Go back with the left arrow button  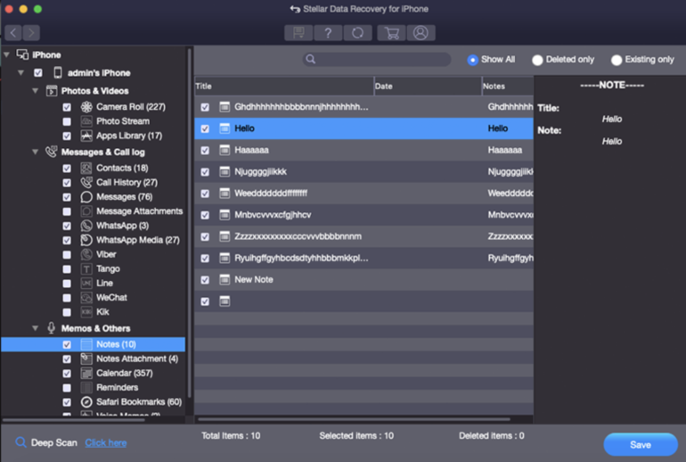(13, 33)
